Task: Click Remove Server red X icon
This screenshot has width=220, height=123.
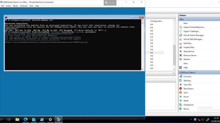Action: click(x=180, y=55)
